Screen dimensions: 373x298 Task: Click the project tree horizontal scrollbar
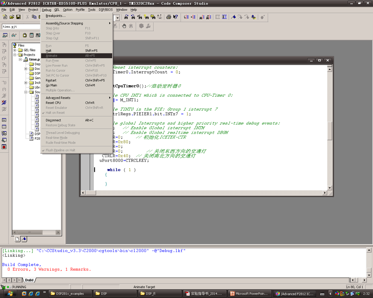click(x=37, y=232)
